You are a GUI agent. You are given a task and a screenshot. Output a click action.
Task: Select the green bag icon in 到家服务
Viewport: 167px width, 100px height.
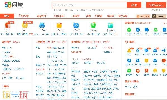click(x=129, y=30)
